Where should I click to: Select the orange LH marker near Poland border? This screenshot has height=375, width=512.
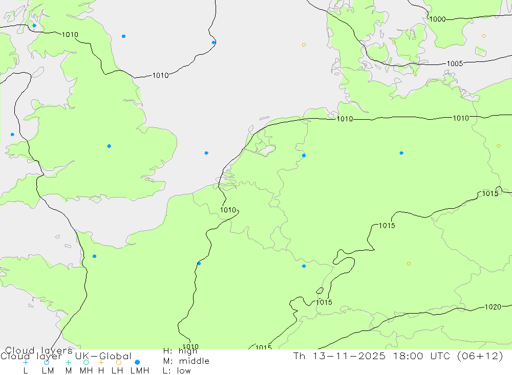tap(498, 146)
